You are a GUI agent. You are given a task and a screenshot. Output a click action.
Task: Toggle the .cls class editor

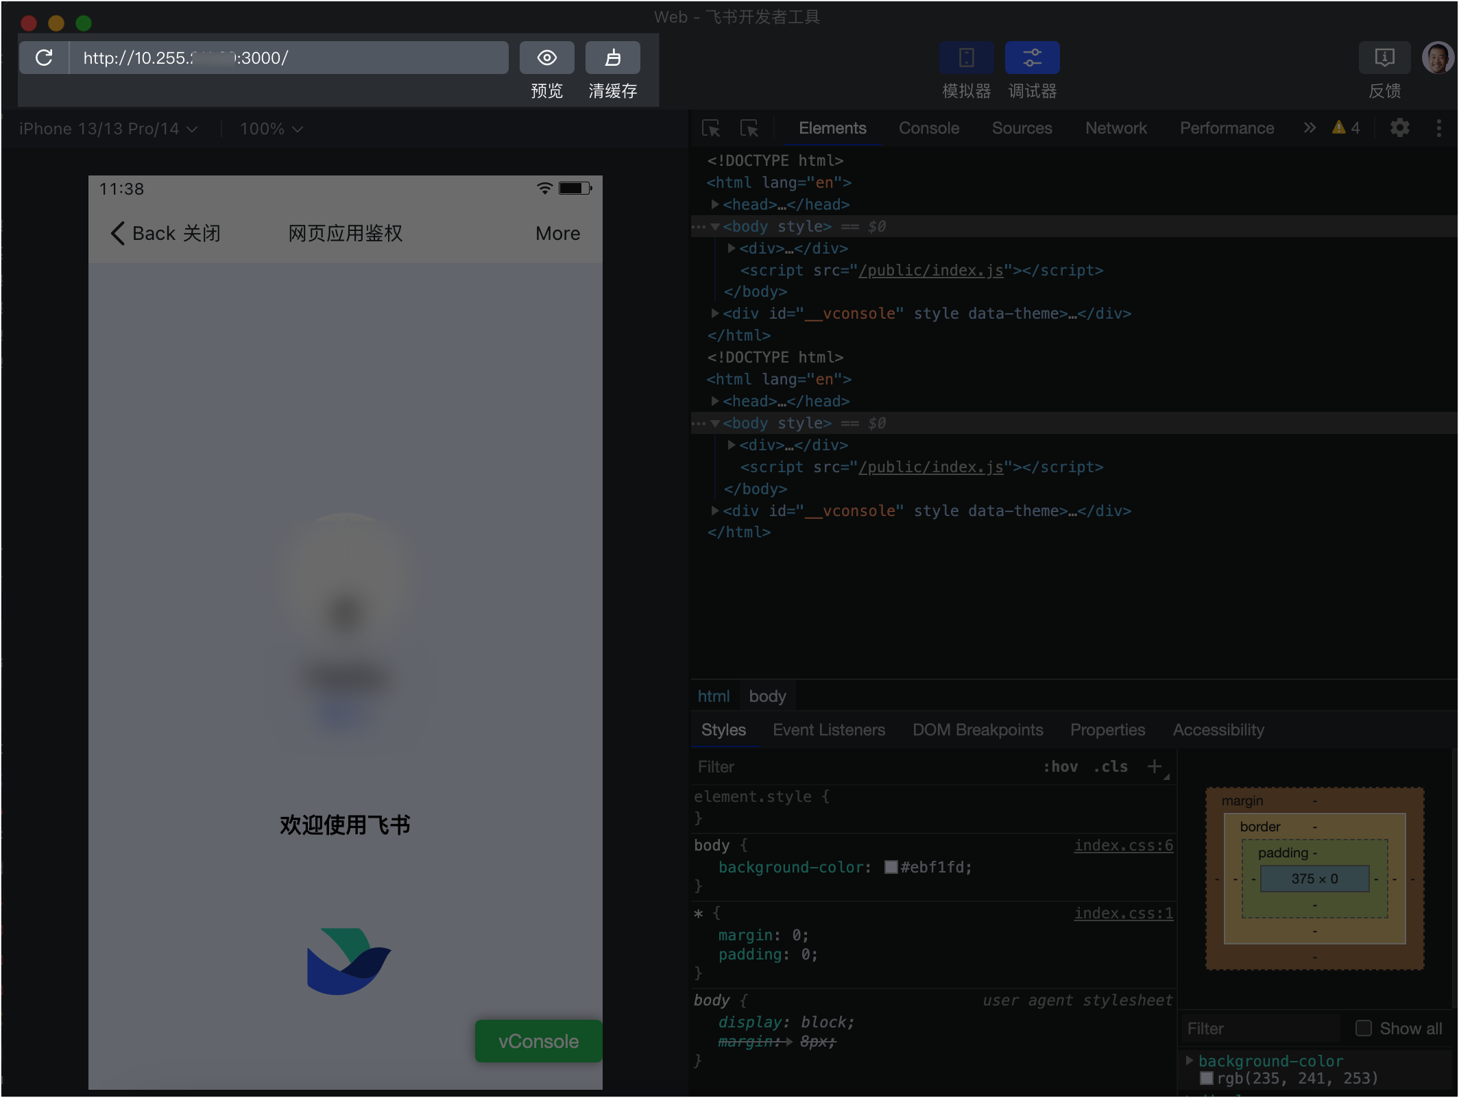point(1111,767)
